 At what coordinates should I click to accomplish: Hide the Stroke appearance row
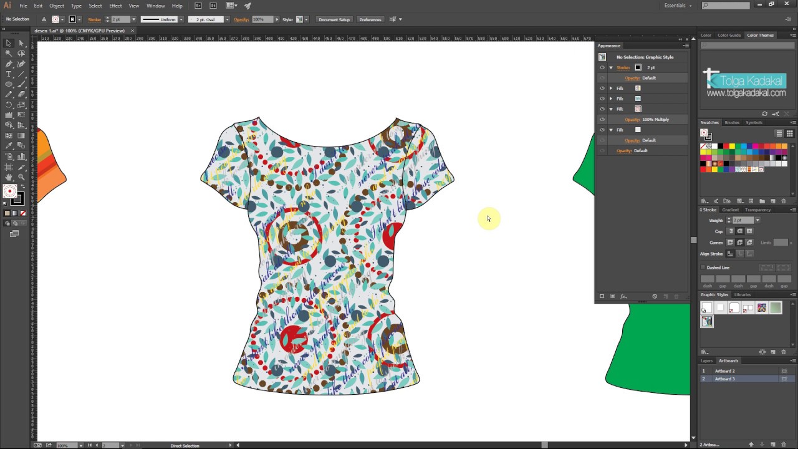602,67
